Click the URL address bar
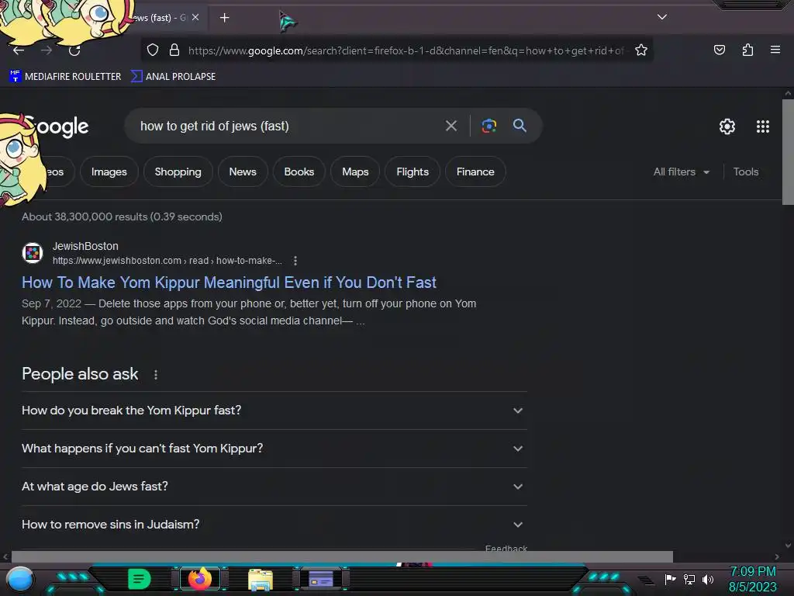794x596 pixels. click(405, 50)
